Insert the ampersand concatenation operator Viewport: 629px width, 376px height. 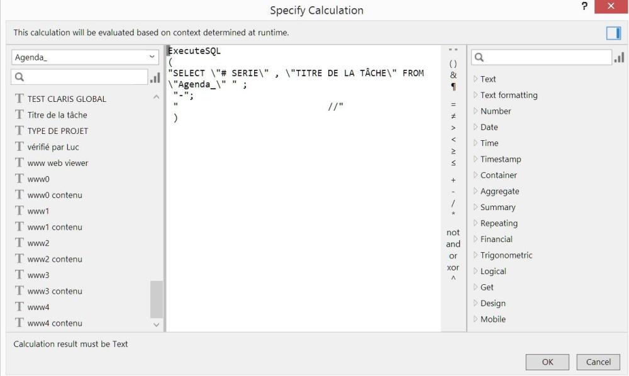(453, 75)
